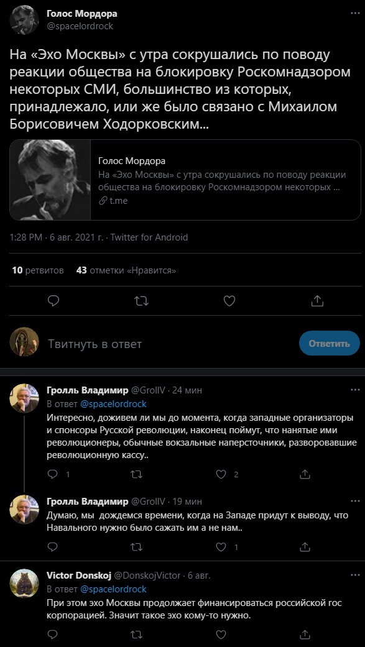Share the main tweet via share icon
The image size is (365, 647).
tap(317, 301)
